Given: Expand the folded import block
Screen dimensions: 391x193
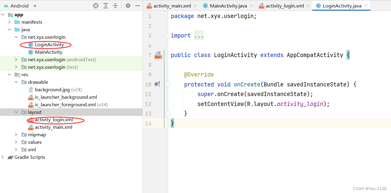Looking at the screenshot, I should pos(168,35).
